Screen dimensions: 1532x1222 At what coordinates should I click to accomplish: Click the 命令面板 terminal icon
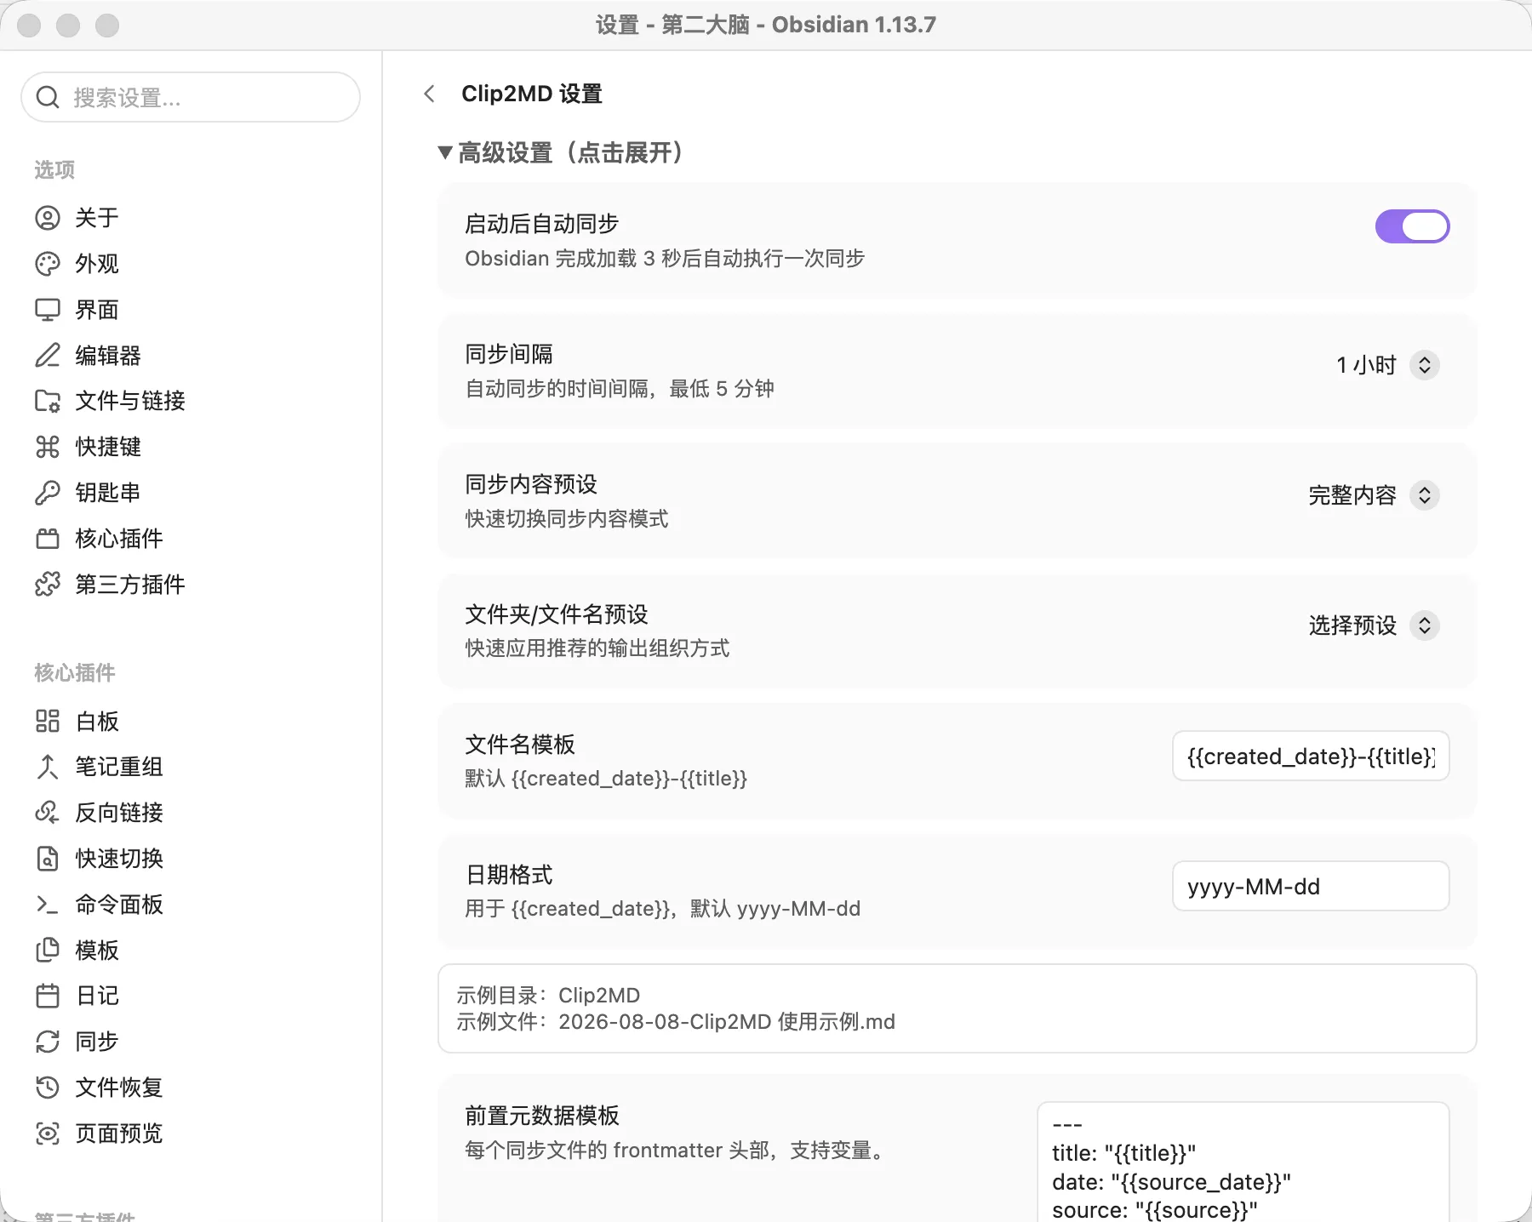pyautogui.click(x=48, y=905)
